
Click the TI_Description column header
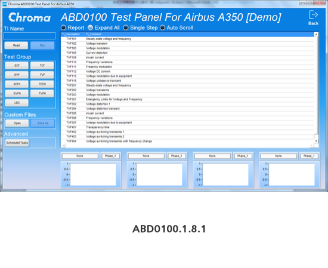[x=71, y=35]
